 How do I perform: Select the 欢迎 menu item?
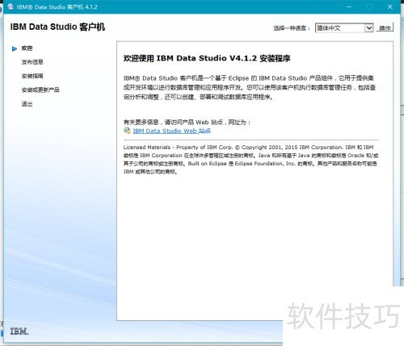click(x=27, y=48)
